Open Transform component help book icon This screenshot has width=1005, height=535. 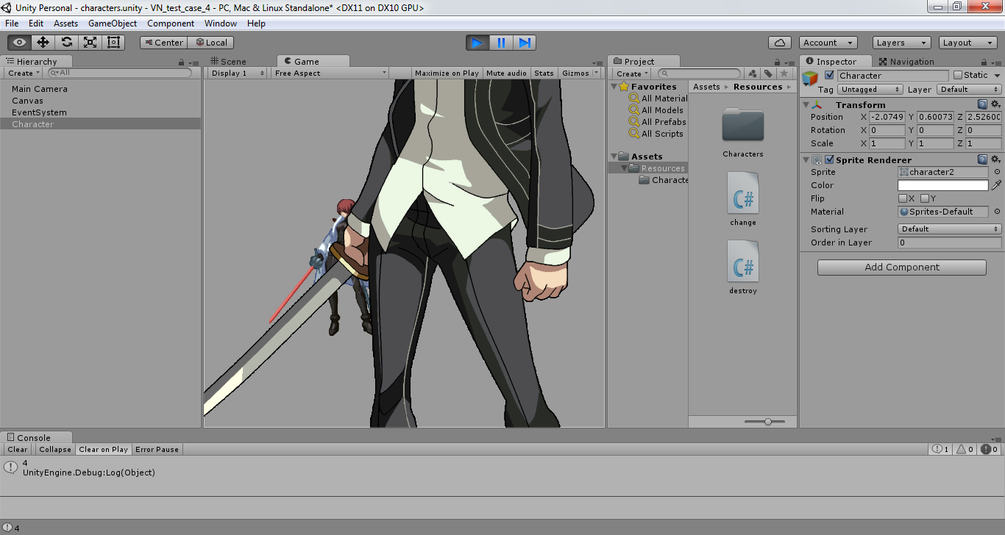pyautogui.click(x=982, y=104)
